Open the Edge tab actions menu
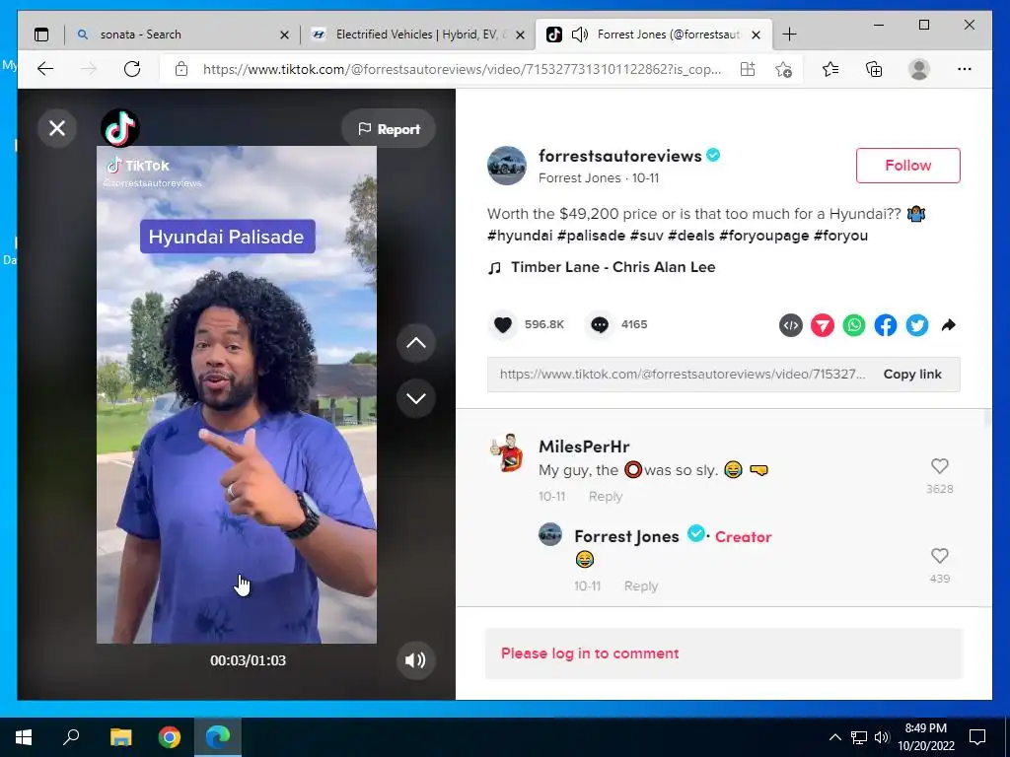1010x757 pixels. coord(41,34)
